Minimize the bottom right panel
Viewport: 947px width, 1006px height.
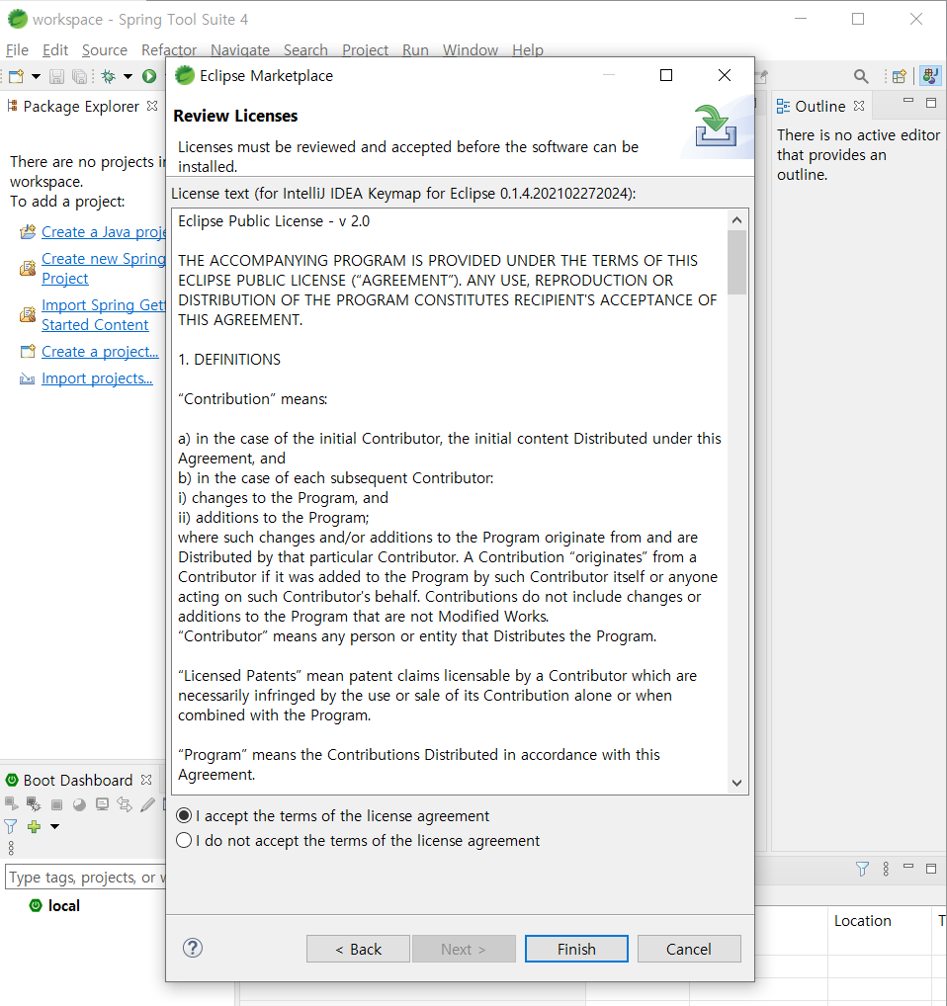point(907,866)
